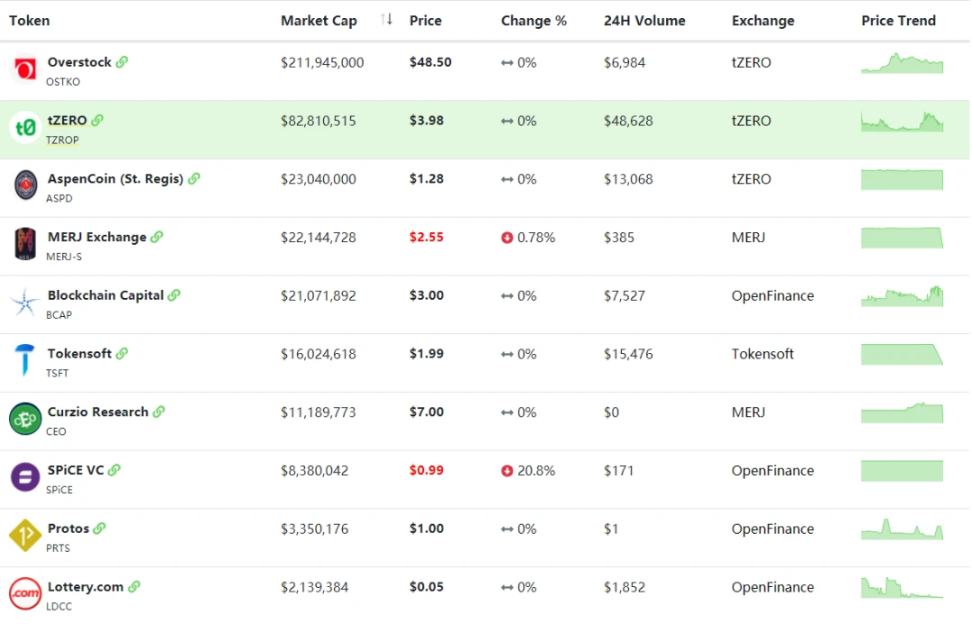Click red price $2.55

tap(427, 237)
